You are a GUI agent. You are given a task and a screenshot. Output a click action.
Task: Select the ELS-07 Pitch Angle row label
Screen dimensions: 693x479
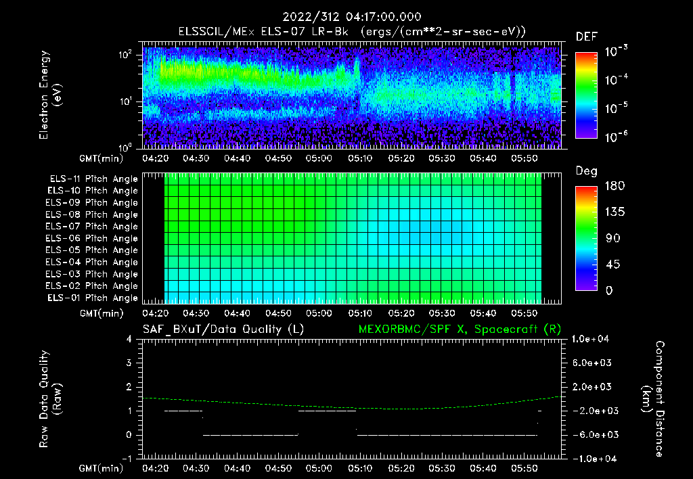(92, 226)
